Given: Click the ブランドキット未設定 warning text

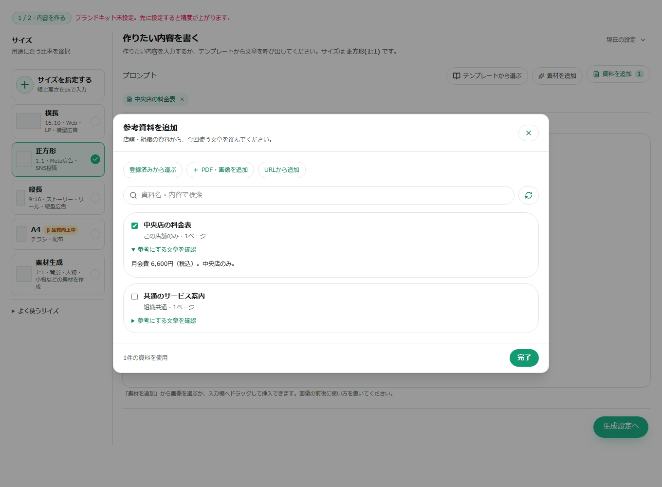Looking at the screenshot, I should click(x=153, y=18).
